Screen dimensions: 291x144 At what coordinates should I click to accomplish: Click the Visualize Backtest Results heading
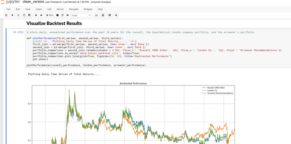tap(54, 23)
